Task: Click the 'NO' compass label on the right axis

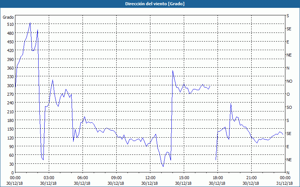Action: tap(289, 81)
